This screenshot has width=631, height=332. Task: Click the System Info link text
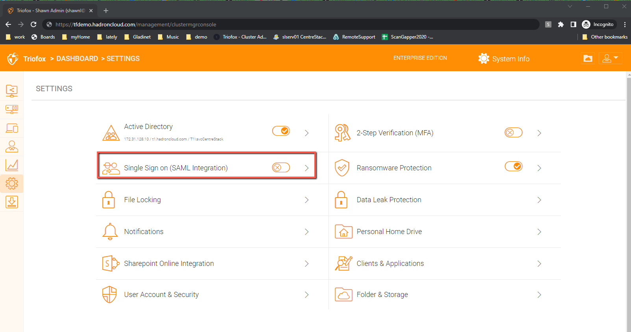tap(511, 59)
